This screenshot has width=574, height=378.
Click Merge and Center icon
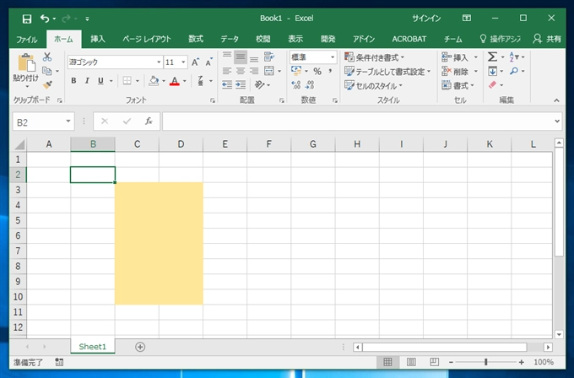[269, 71]
